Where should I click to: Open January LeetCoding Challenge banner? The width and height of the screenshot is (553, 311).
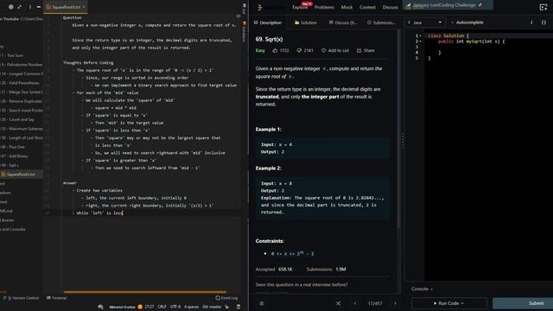pyautogui.click(x=448, y=5)
